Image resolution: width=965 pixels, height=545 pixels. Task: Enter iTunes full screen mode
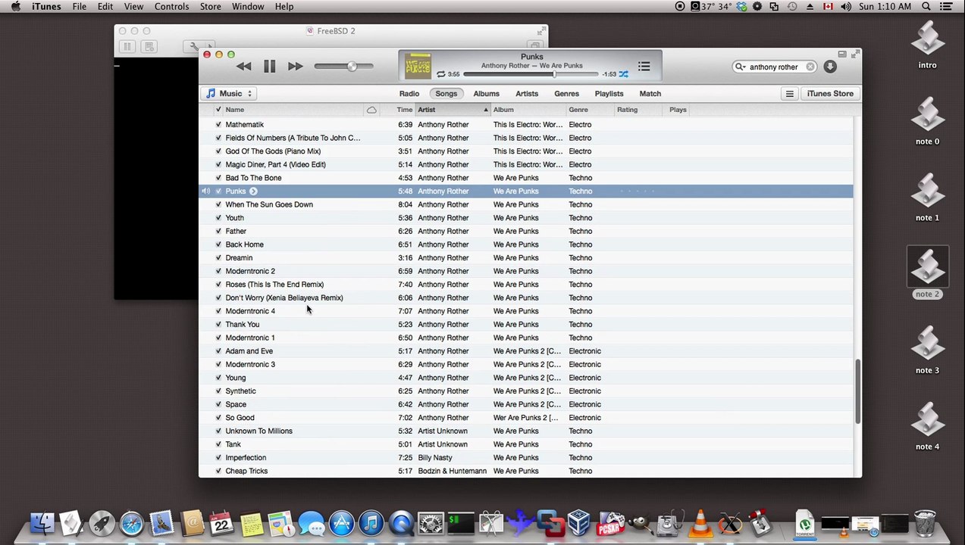point(855,54)
